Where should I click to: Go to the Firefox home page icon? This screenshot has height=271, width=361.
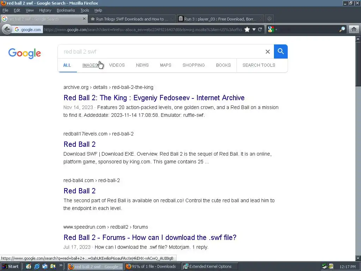(354, 30)
